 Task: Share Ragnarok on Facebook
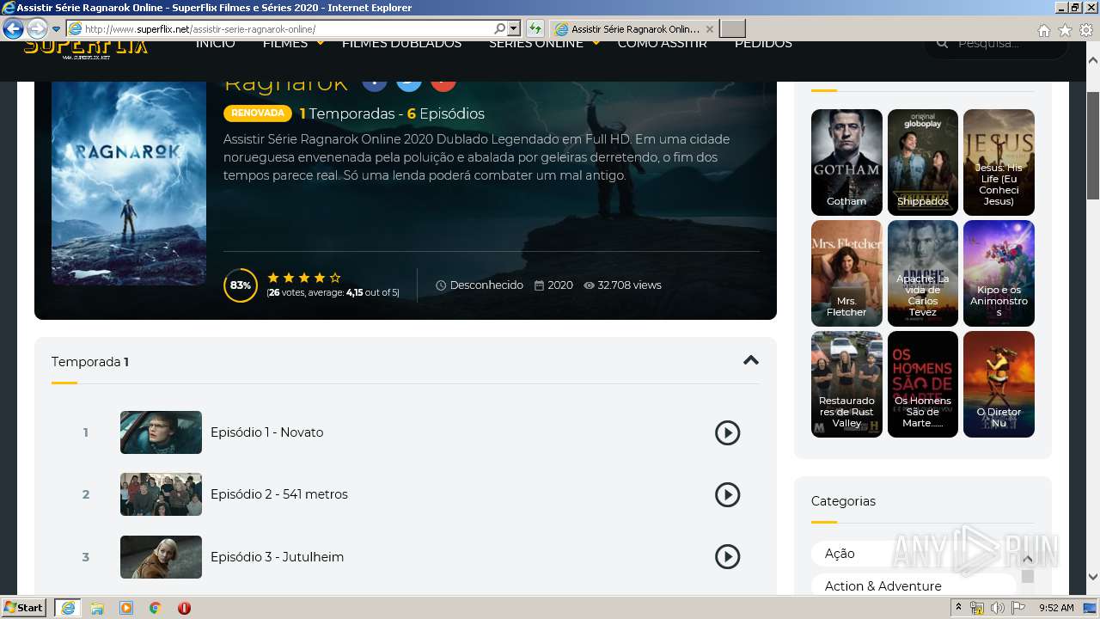pos(375,83)
